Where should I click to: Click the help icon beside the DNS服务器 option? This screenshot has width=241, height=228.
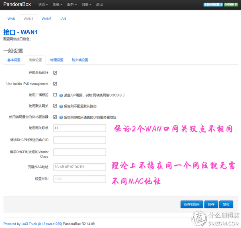pos(61,118)
